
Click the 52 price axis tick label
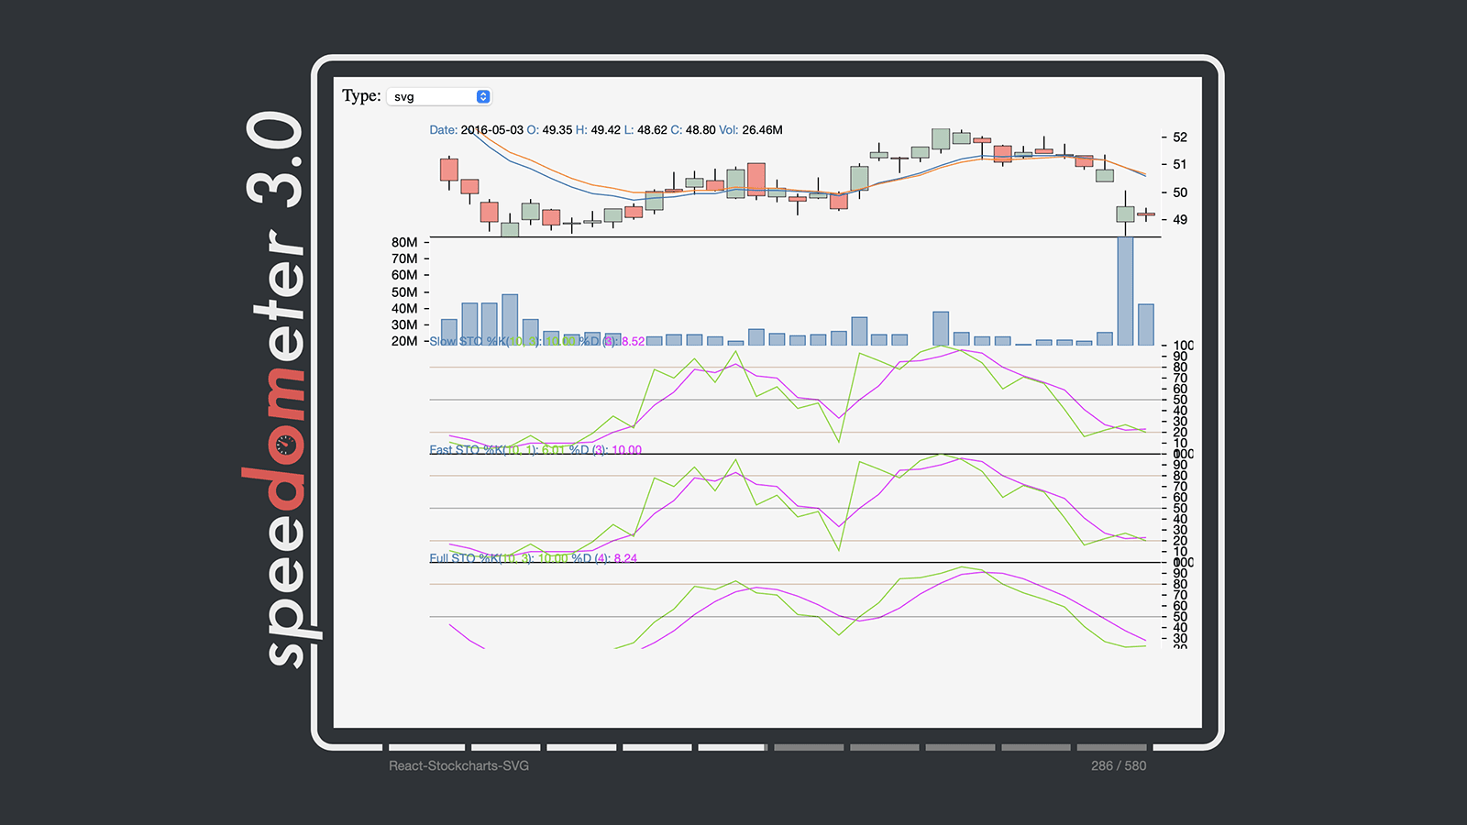(x=1180, y=137)
